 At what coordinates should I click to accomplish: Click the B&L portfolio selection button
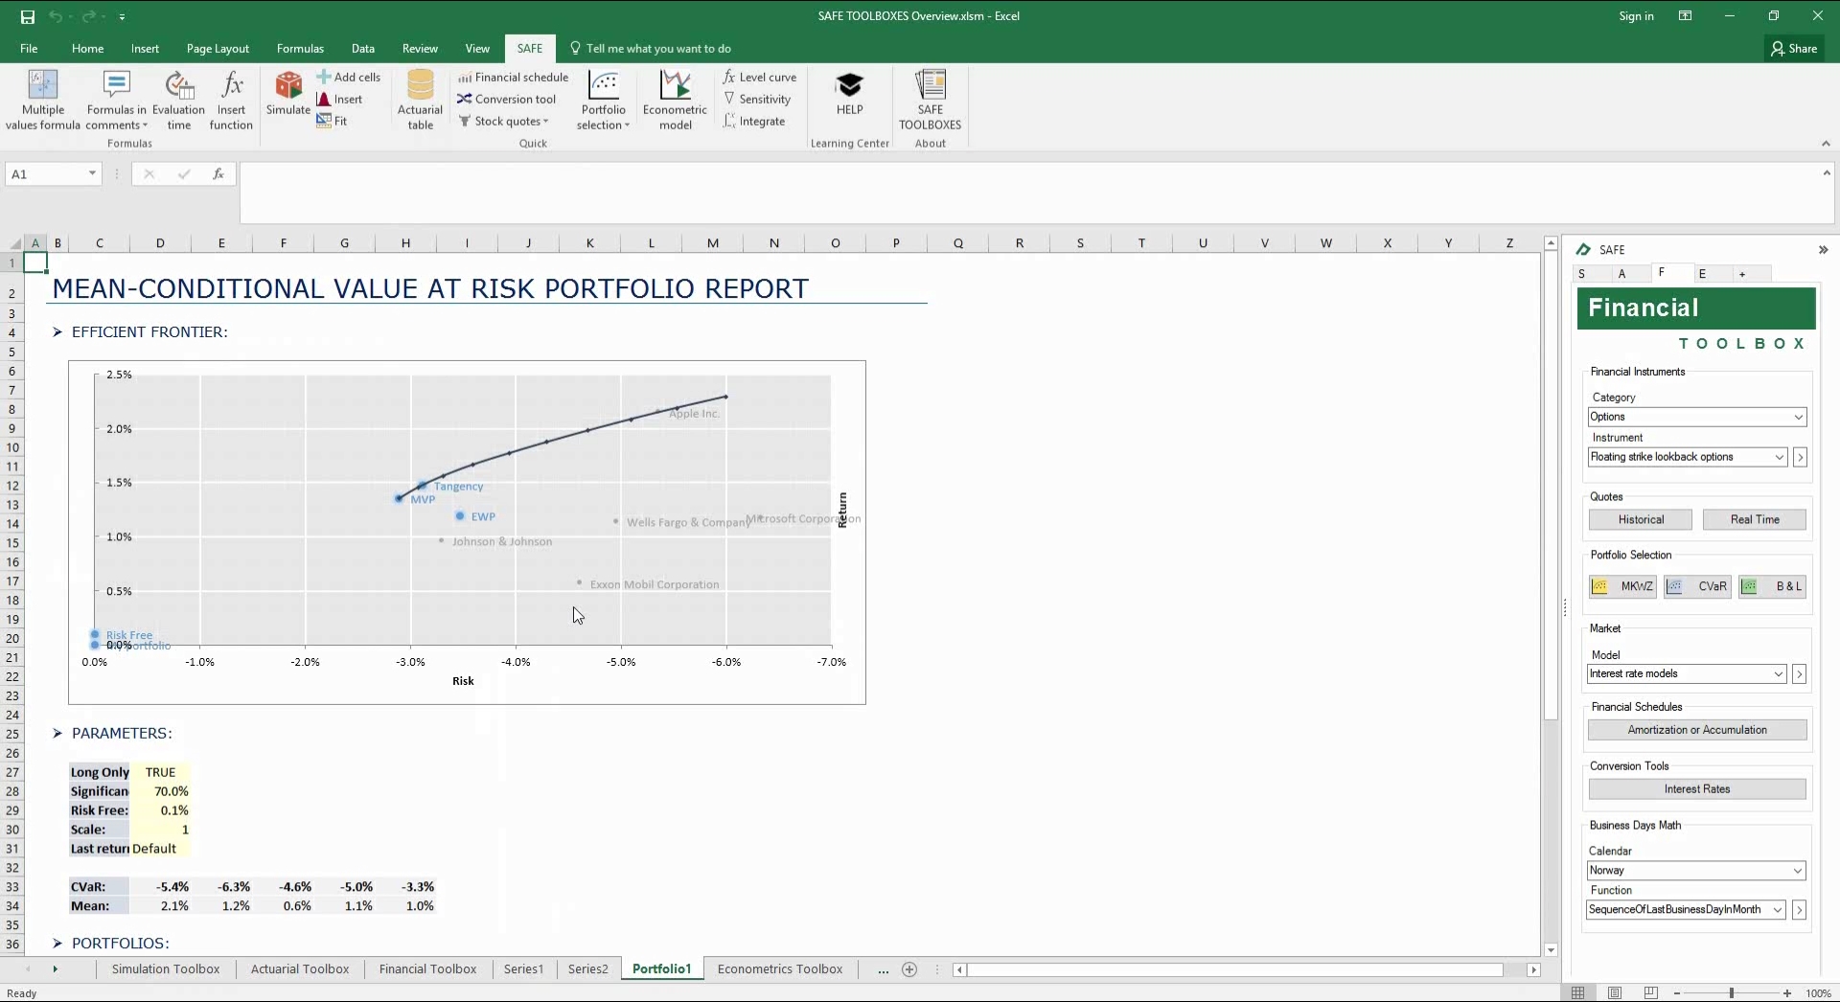click(1773, 586)
